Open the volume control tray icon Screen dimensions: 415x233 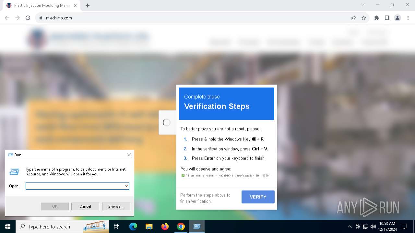373,227
